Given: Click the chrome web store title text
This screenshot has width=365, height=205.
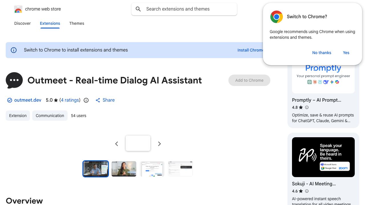Looking at the screenshot, I should [43, 9].
